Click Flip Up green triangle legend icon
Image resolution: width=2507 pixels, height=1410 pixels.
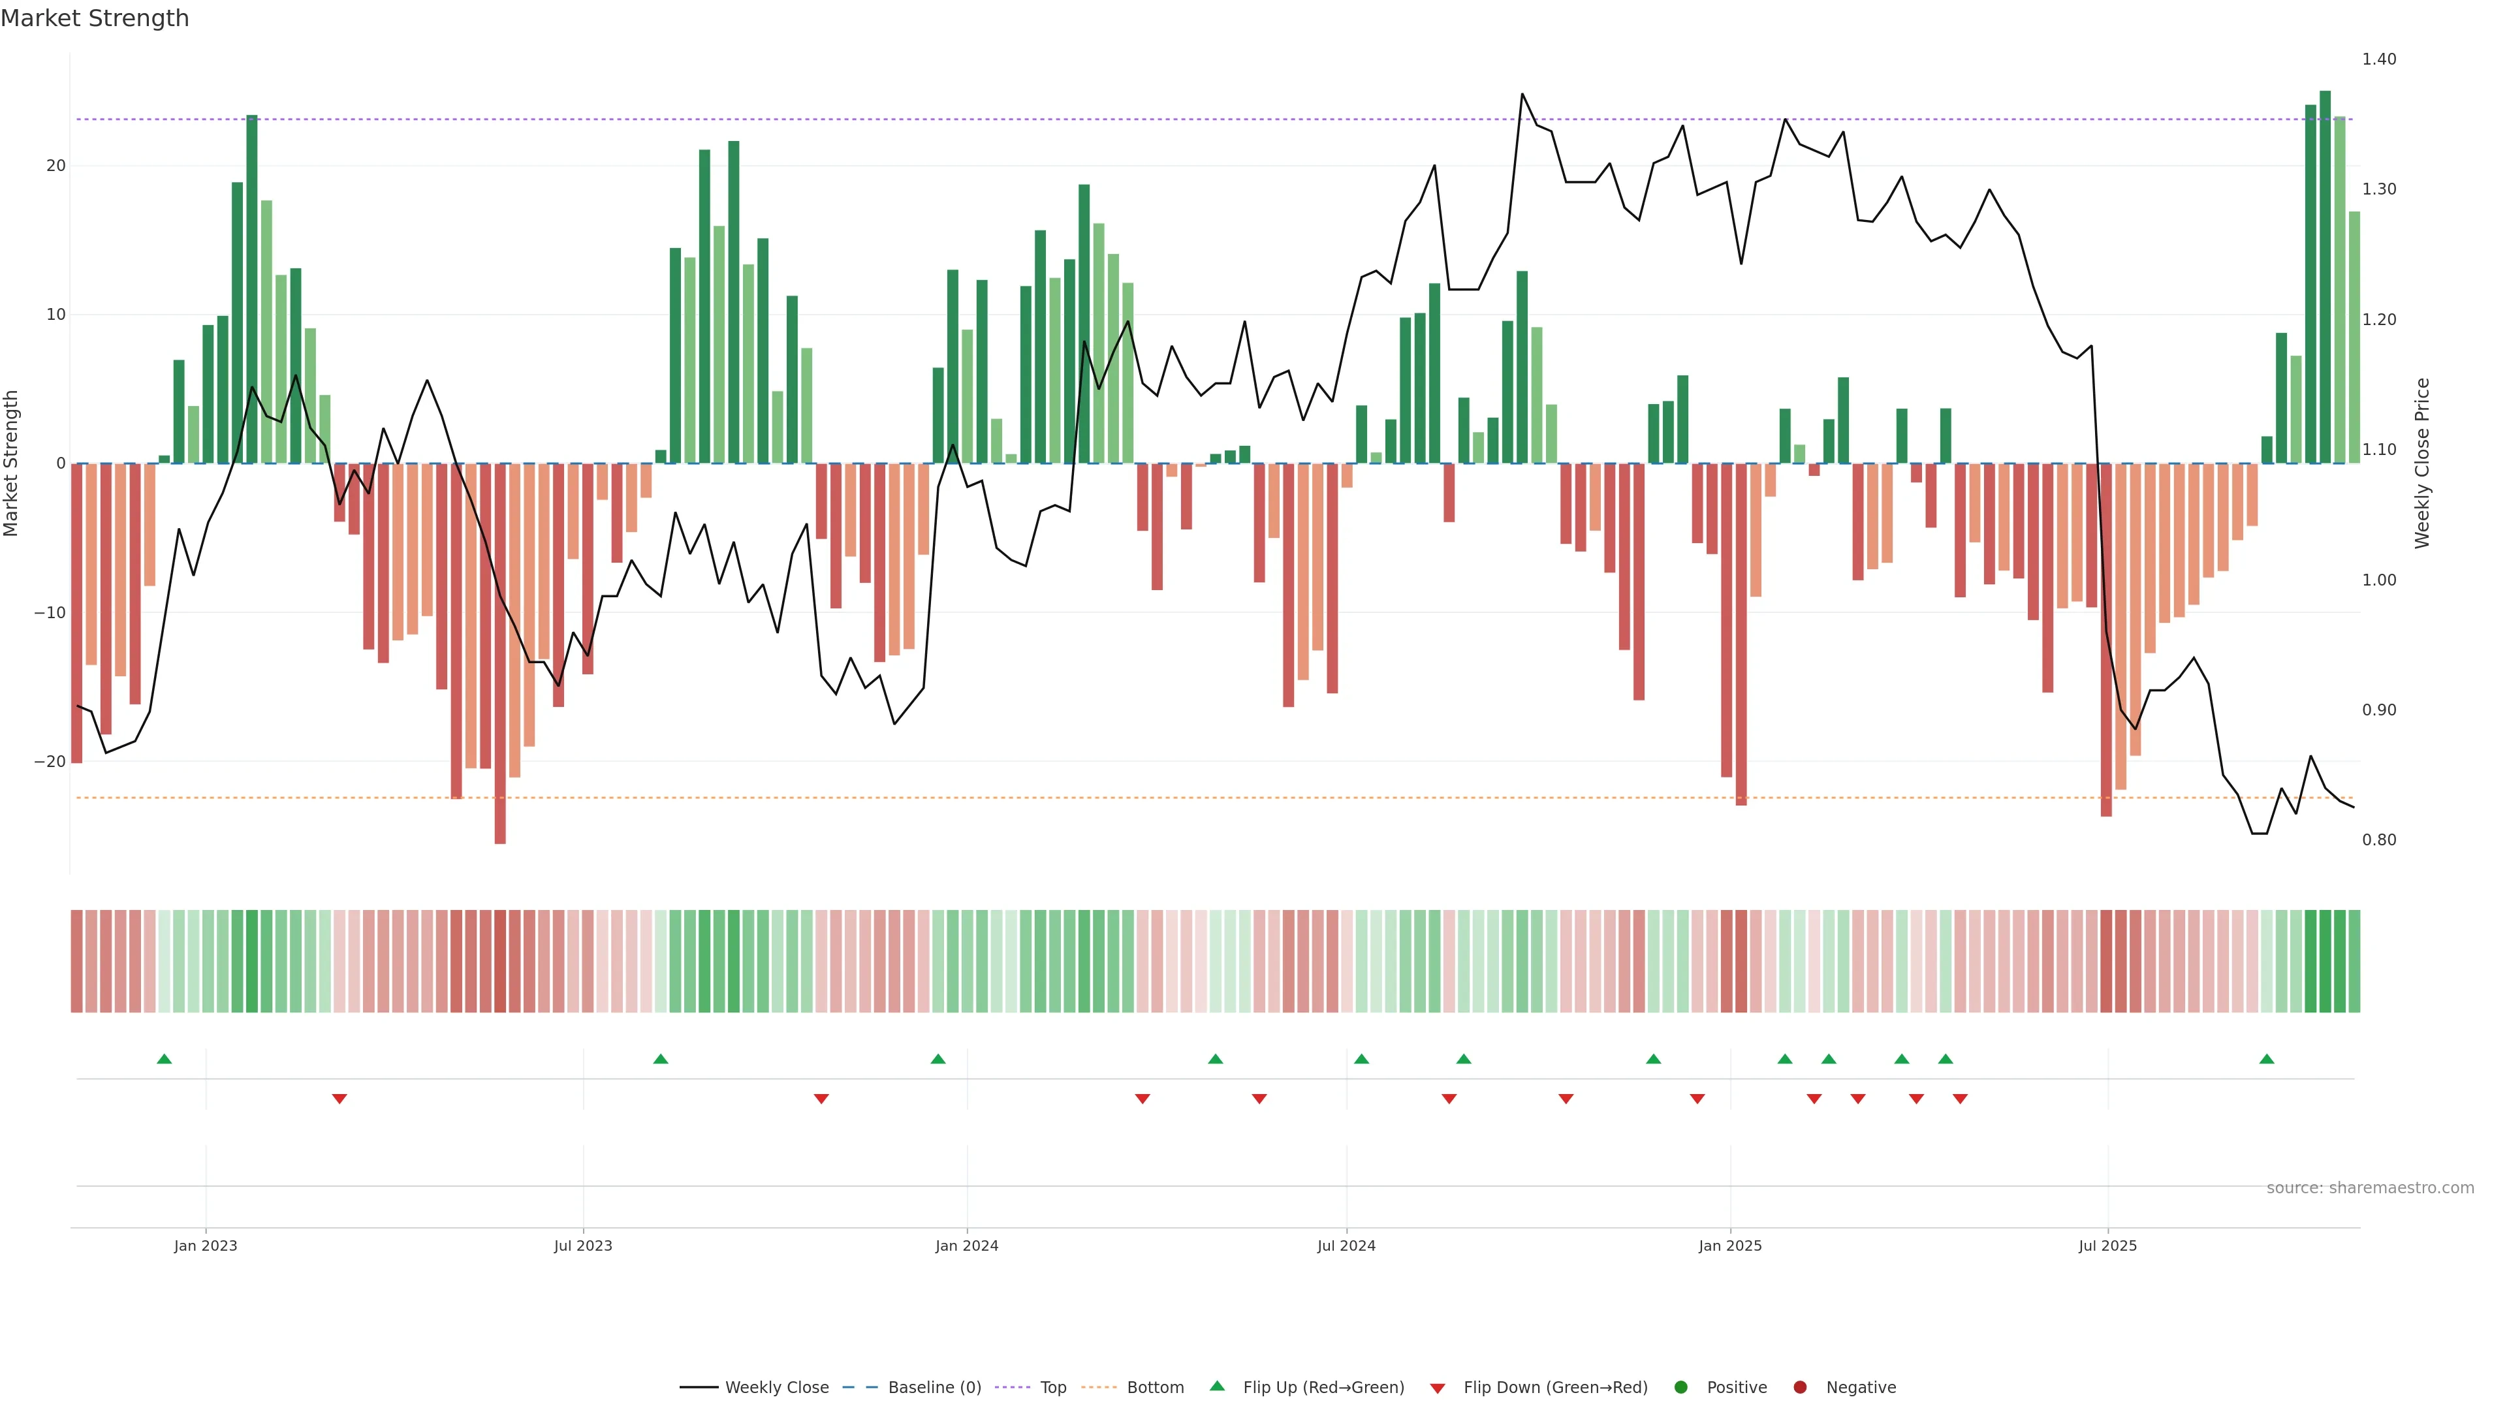point(1216,1386)
